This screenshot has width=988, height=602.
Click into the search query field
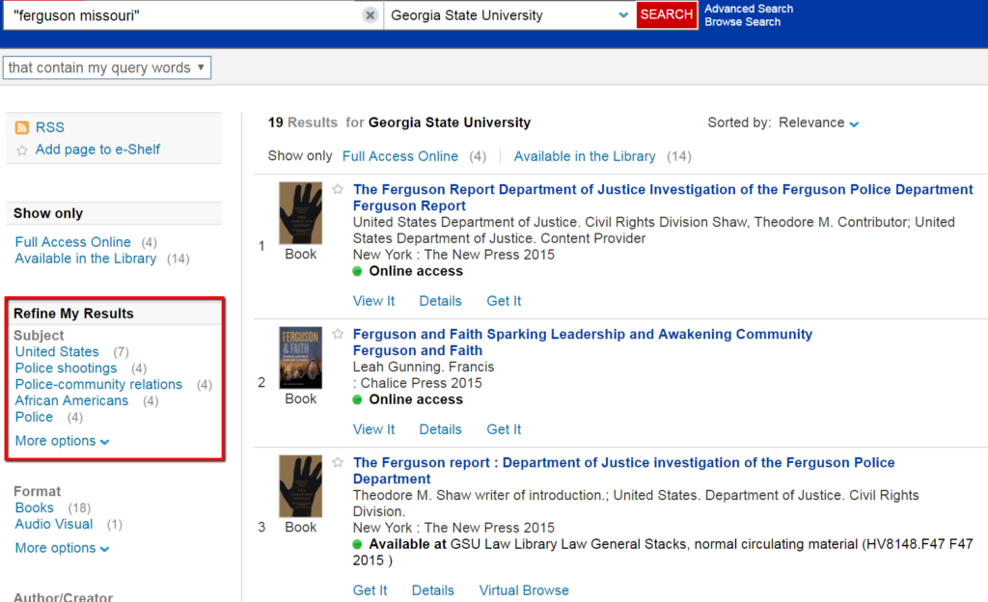(182, 15)
